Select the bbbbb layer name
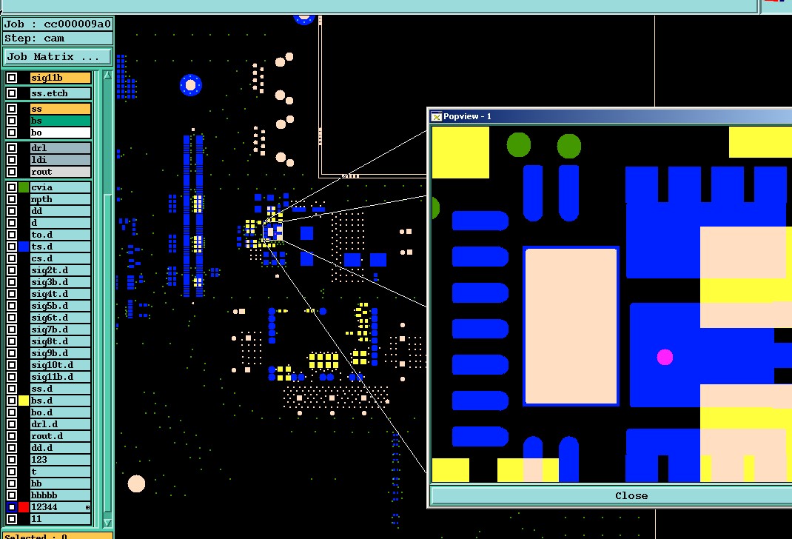The width and height of the screenshot is (792, 539). (61, 495)
